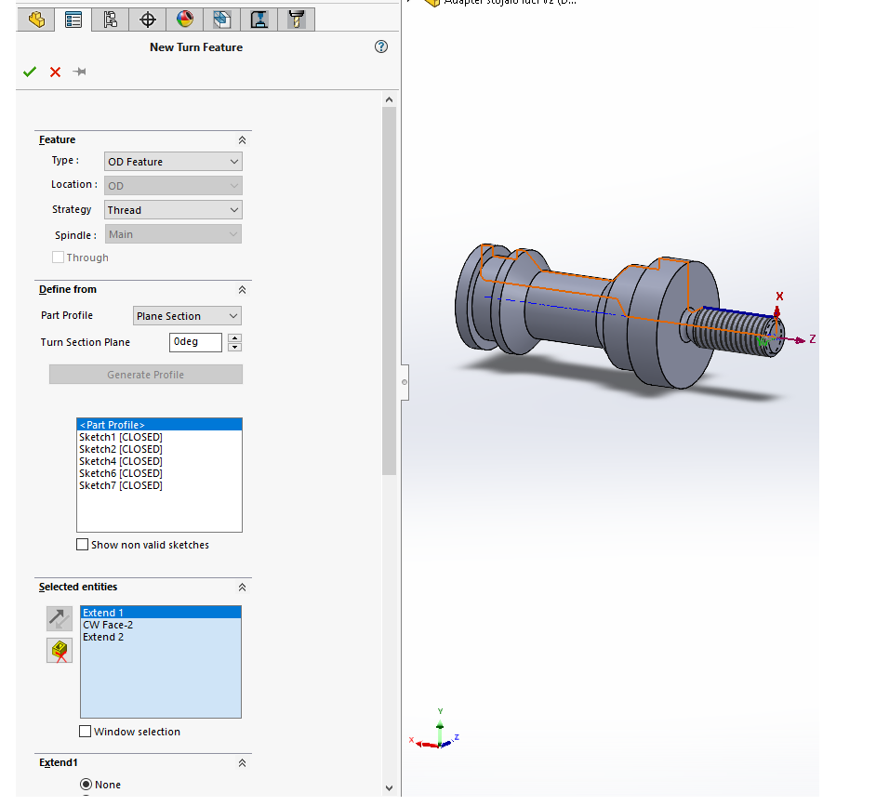This screenshot has height=806, width=876.
Task: Tick the Window selection checkbox
Action: (x=86, y=732)
